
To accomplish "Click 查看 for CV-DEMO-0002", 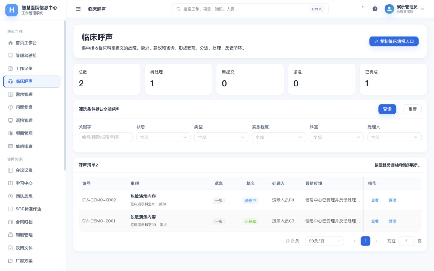I will click(x=375, y=200).
